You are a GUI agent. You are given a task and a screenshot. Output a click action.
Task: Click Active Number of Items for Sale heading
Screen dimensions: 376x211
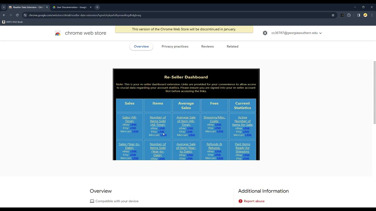pos(242,121)
